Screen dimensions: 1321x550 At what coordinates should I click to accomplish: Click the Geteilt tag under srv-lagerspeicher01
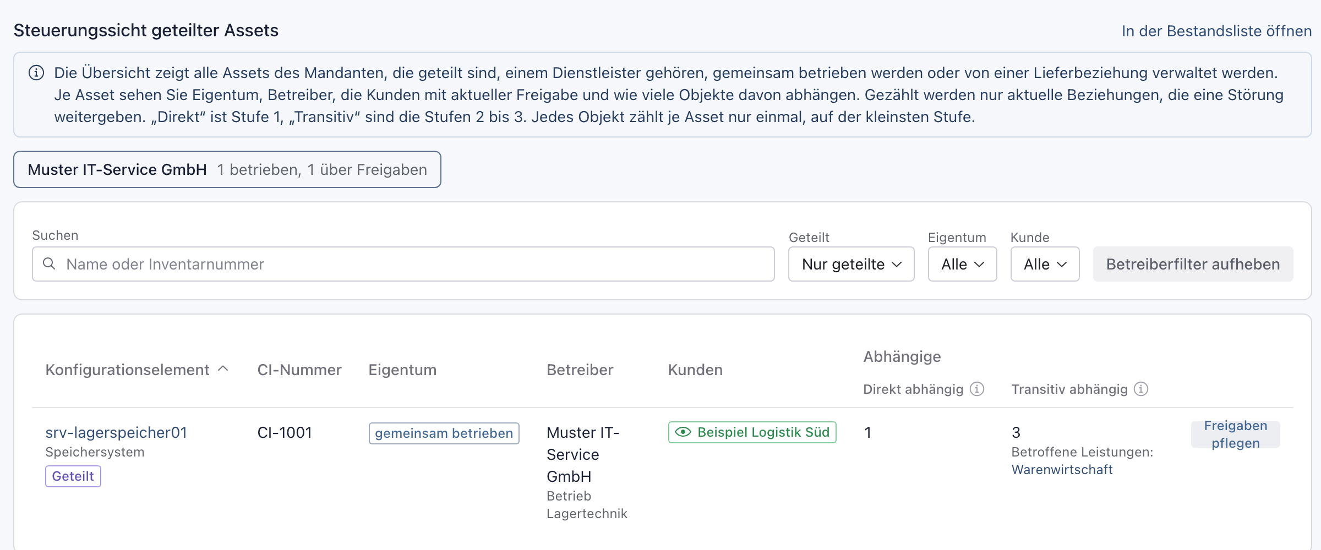(x=73, y=476)
